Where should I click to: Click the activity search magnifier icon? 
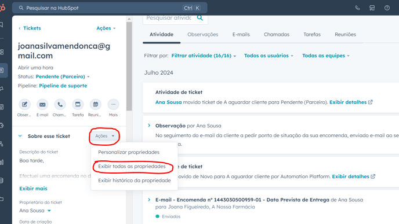[x=200, y=18]
